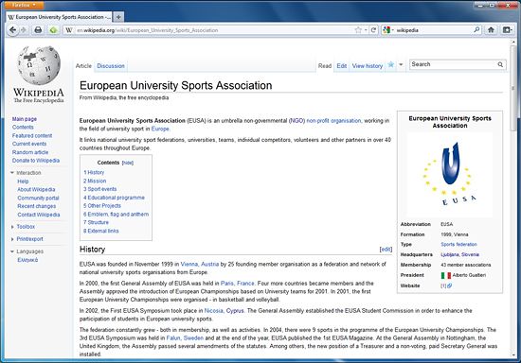Open the Vienna link in History
The height and width of the screenshot is (363, 521).
point(189,264)
